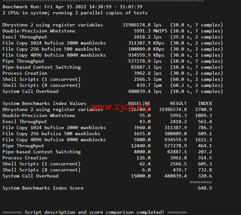
Task: Click the baseline value 6.0
Action: click(146, 170)
